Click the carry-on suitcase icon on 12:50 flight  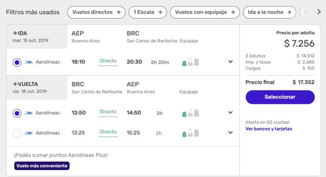pos(190,113)
